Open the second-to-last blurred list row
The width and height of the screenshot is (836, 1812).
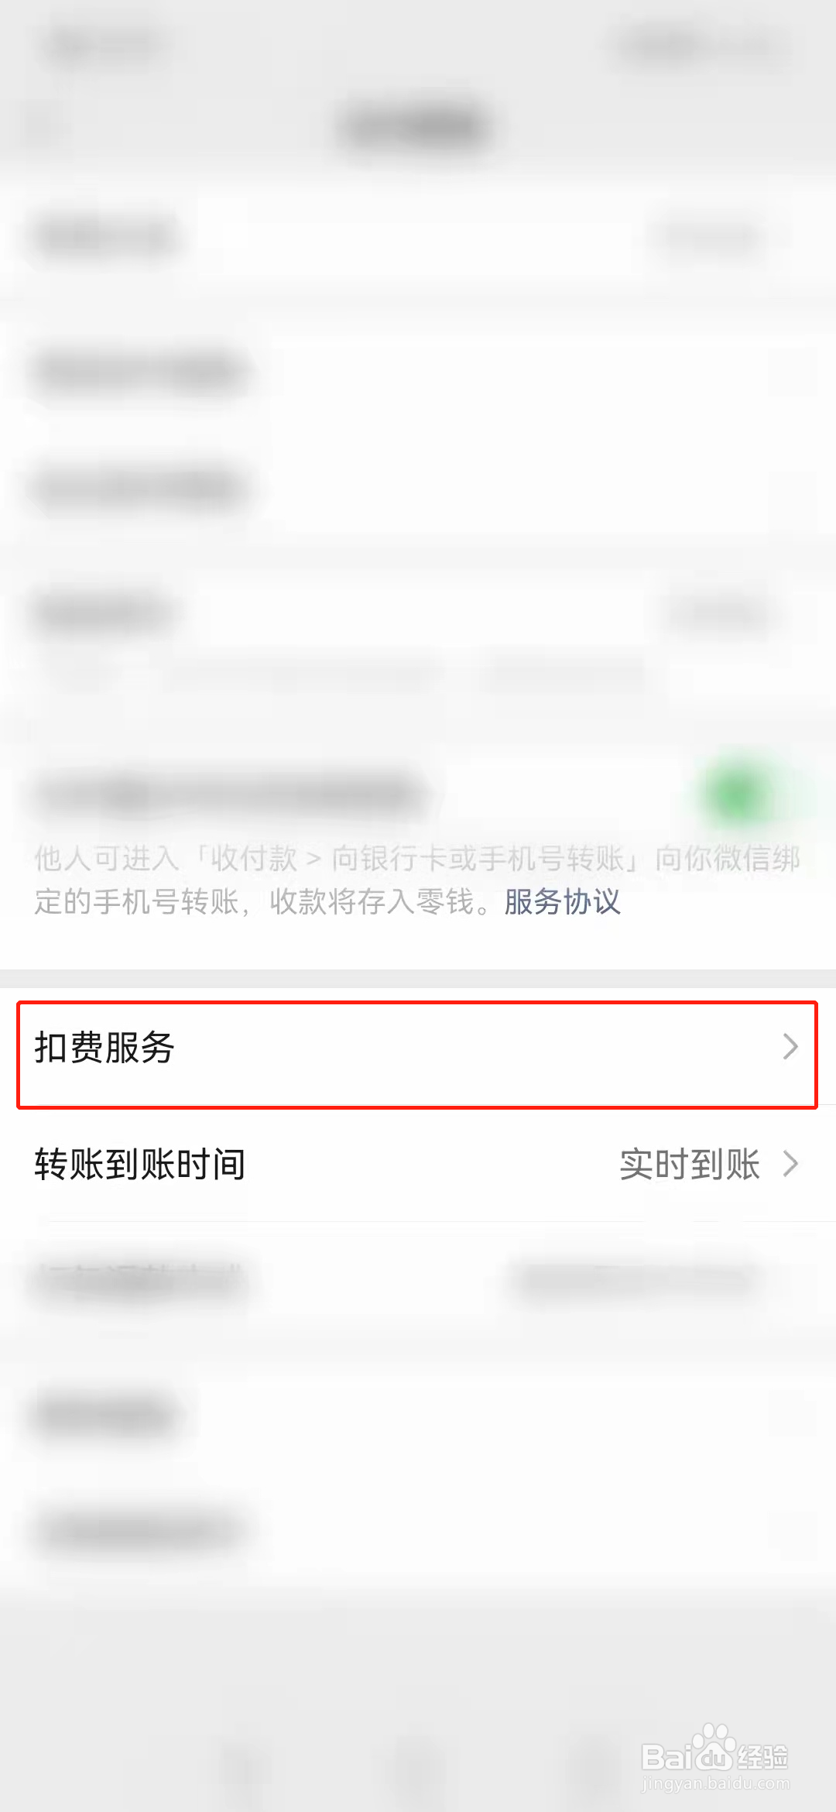(x=418, y=1413)
